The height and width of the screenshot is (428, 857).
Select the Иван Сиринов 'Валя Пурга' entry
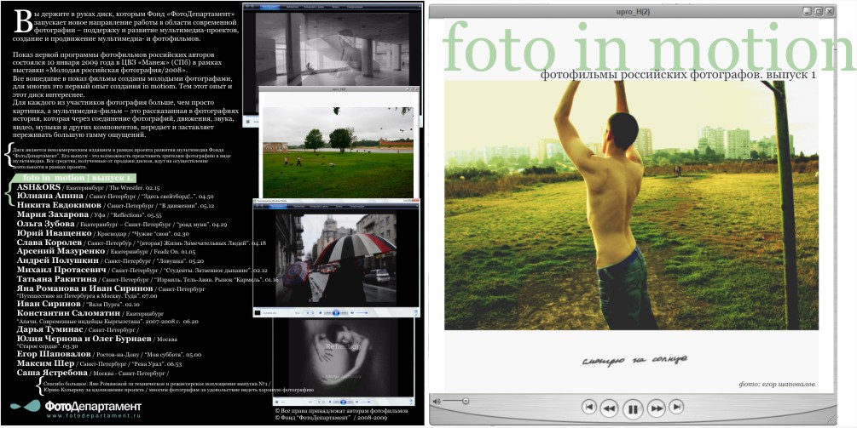[78, 304]
